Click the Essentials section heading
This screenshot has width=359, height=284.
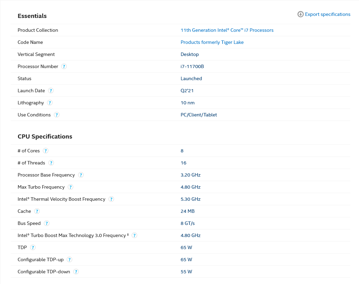tap(32, 16)
